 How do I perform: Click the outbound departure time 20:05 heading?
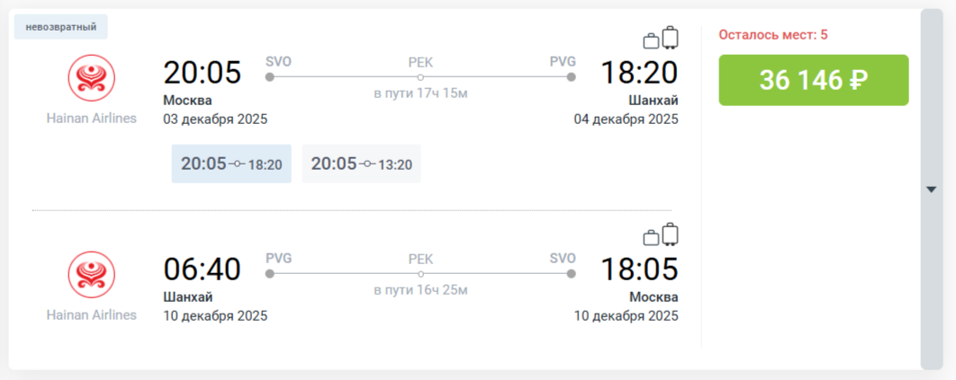(x=203, y=73)
